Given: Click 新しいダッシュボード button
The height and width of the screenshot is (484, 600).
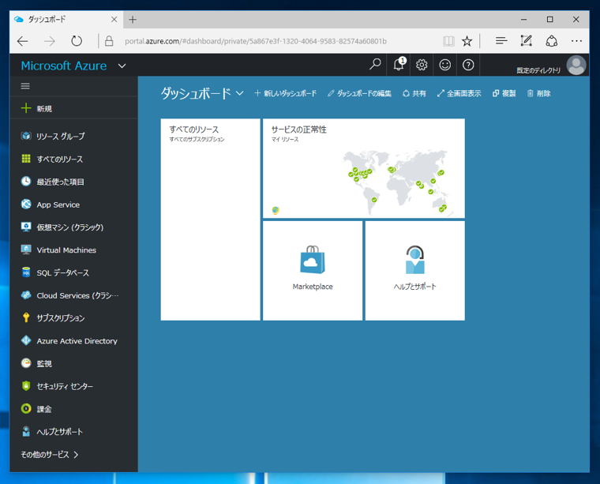Looking at the screenshot, I should (x=286, y=93).
